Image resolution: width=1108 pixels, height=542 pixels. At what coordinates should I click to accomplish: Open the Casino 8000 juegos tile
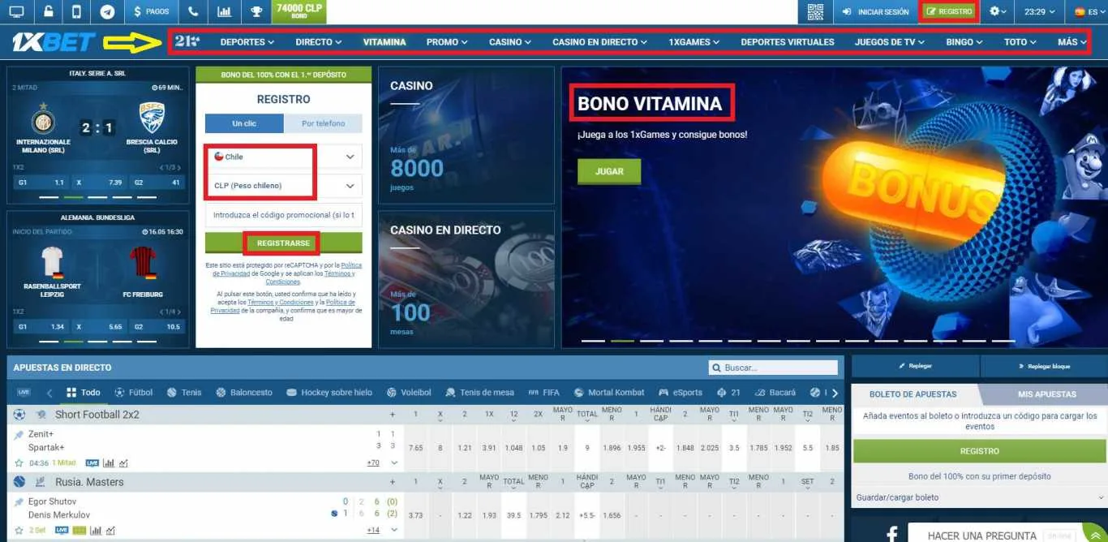click(x=466, y=135)
